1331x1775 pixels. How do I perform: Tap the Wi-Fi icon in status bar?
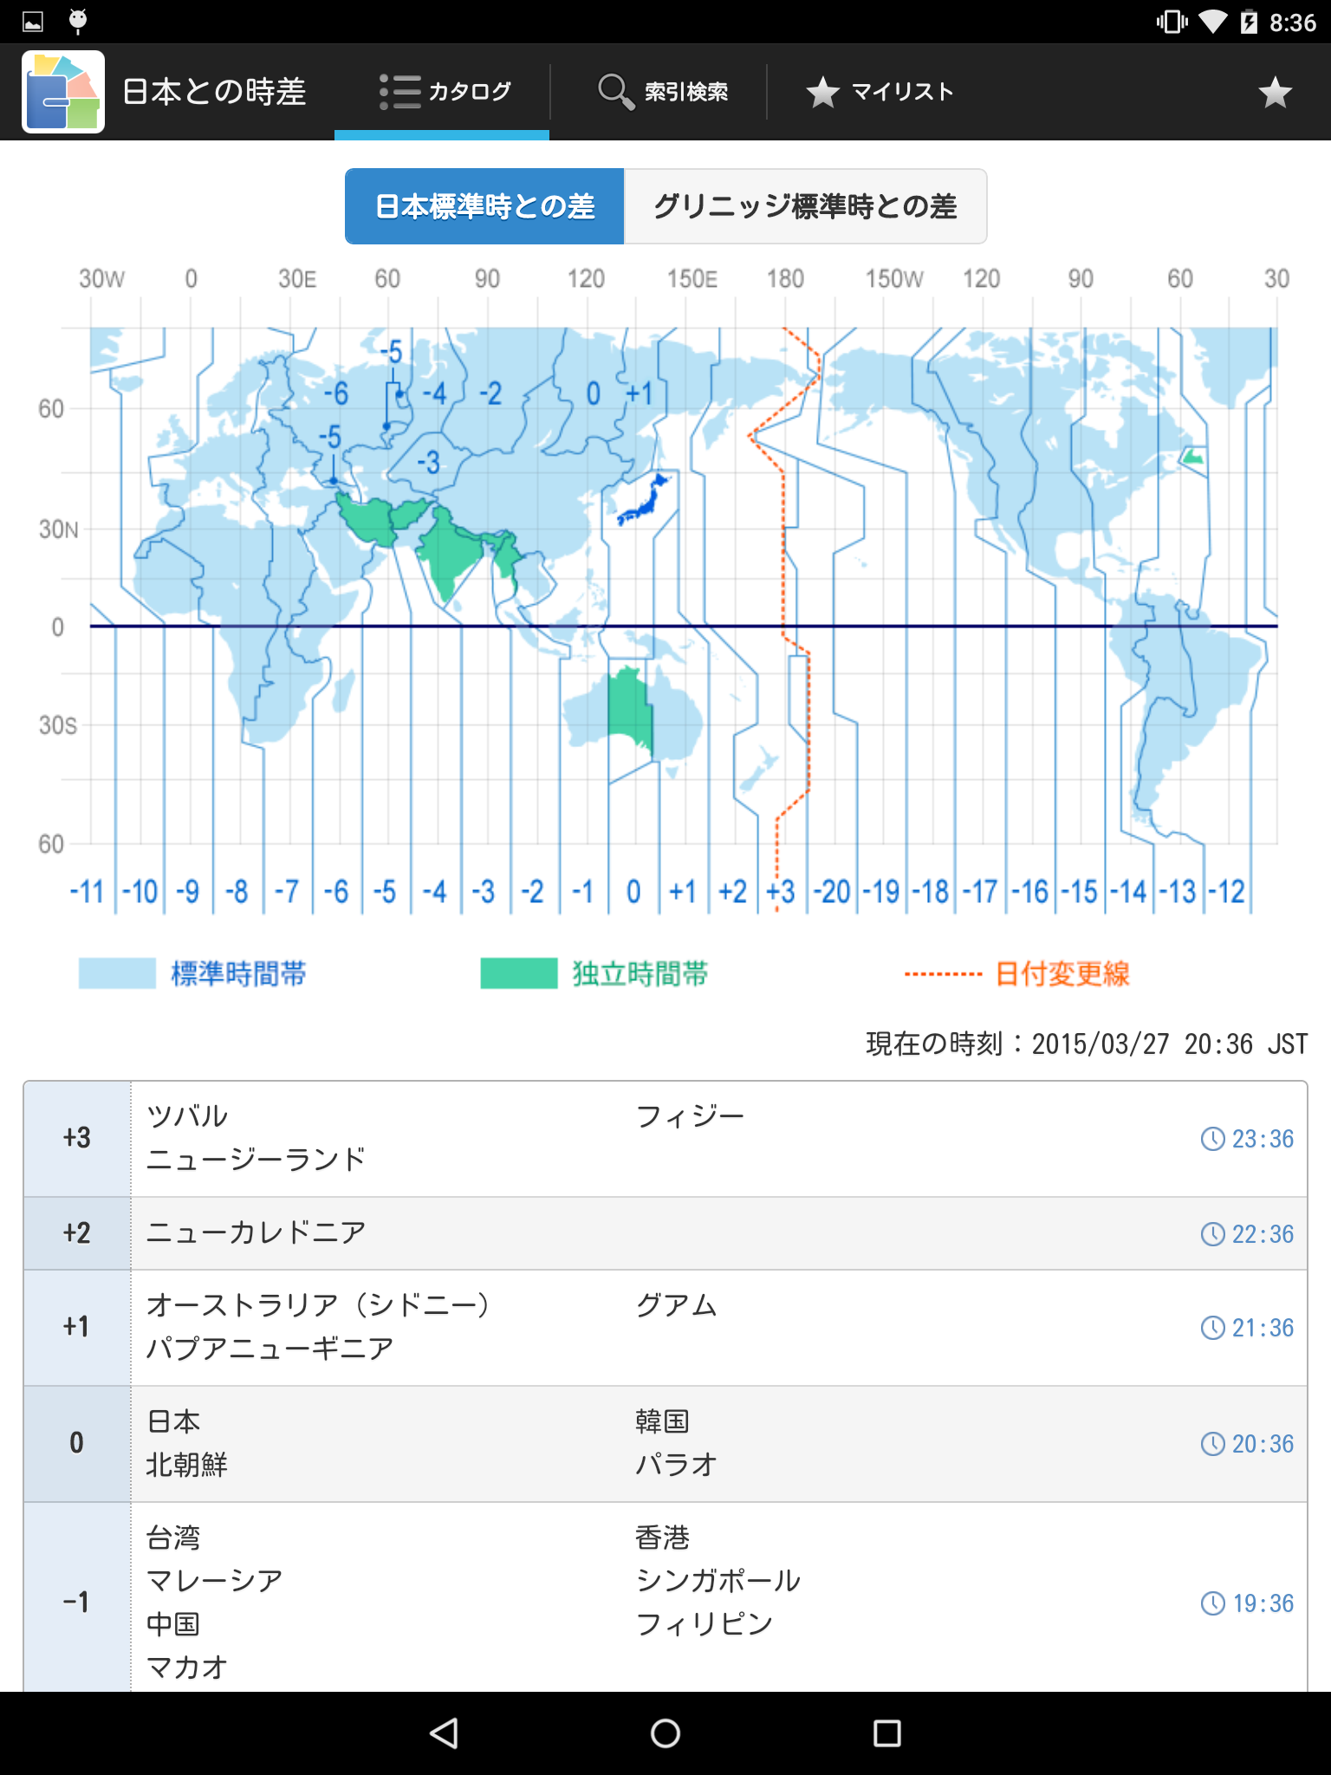[x=1213, y=22]
